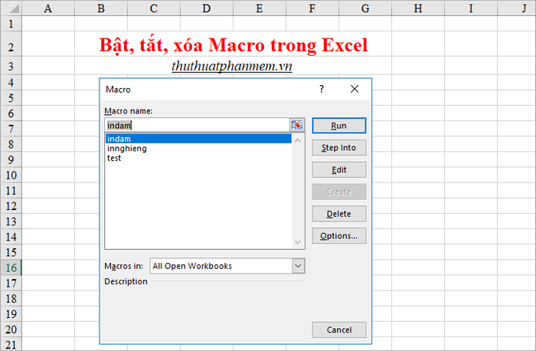Click the Macro name label
536x351 pixels.
point(129,111)
